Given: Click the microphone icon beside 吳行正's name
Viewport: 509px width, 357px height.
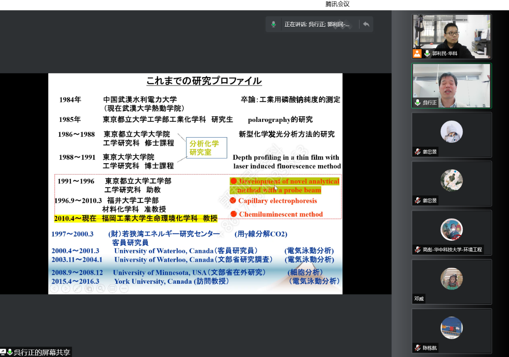Looking at the screenshot, I should tap(418, 103).
